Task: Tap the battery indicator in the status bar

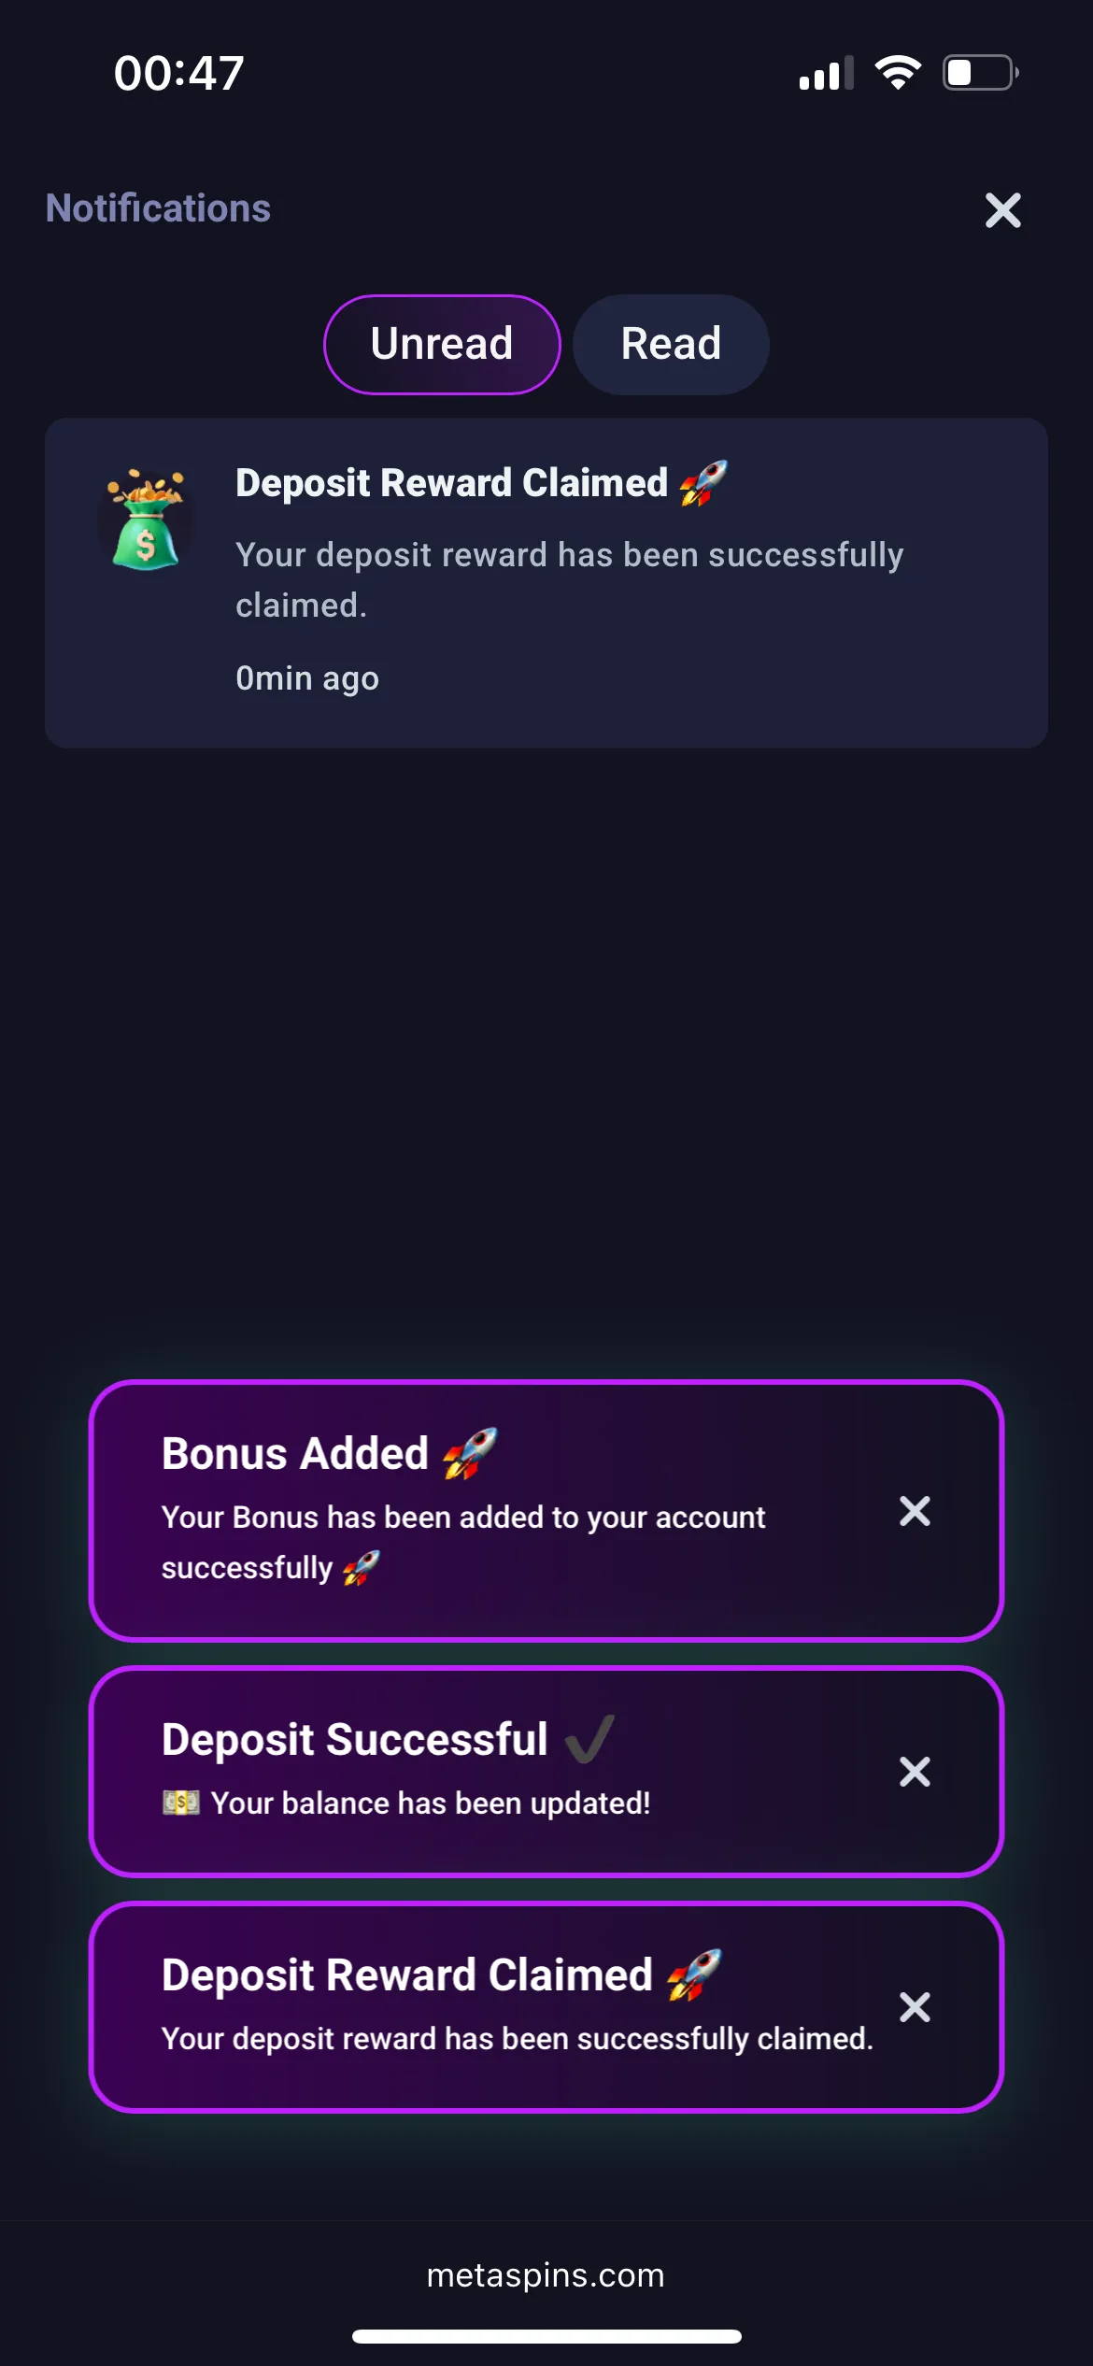Action: pyautogui.click(x=979, y=73)
